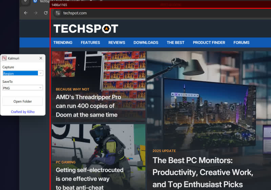271x190 pixels.
Task: Open site info icon in address bar
Action: click(x=58, y=13)
